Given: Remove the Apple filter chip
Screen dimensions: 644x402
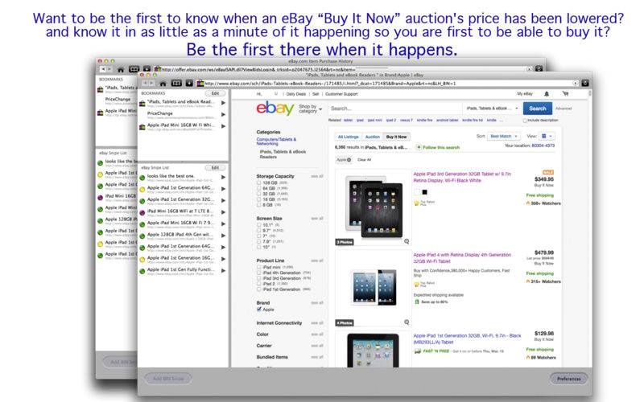Looking at the screenshot, I should coord(349,159).
